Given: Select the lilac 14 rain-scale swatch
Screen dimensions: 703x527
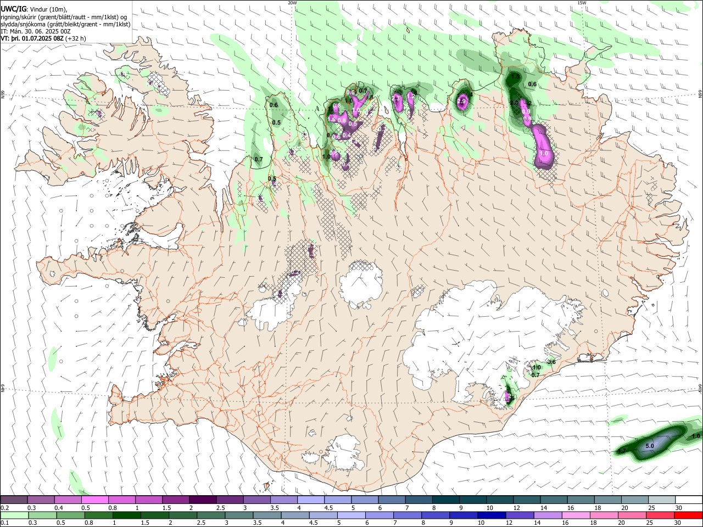Looking at the screenshot, I should click(x=548, y=515).
